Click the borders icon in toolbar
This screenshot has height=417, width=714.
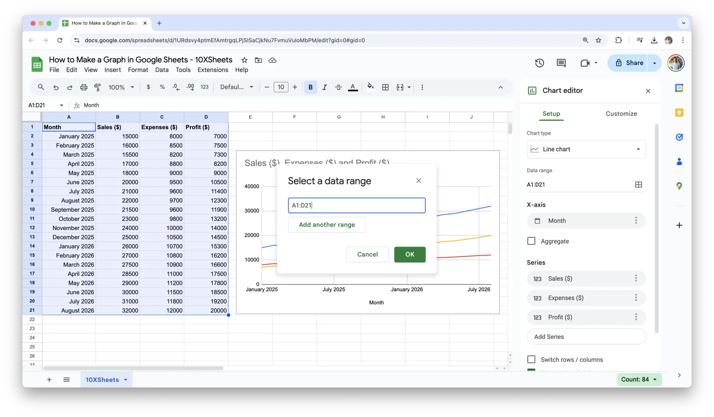click(385, 87)
